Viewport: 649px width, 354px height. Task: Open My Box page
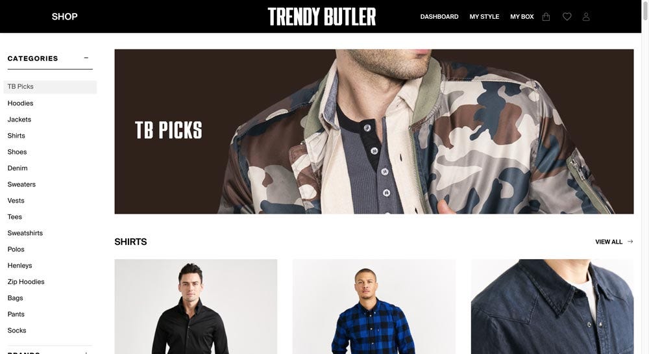point(522,16)
